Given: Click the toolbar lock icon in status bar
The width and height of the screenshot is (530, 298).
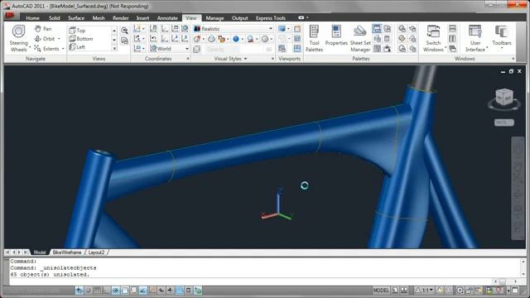Looking at the screenshot, I should (x=469, y=291).
